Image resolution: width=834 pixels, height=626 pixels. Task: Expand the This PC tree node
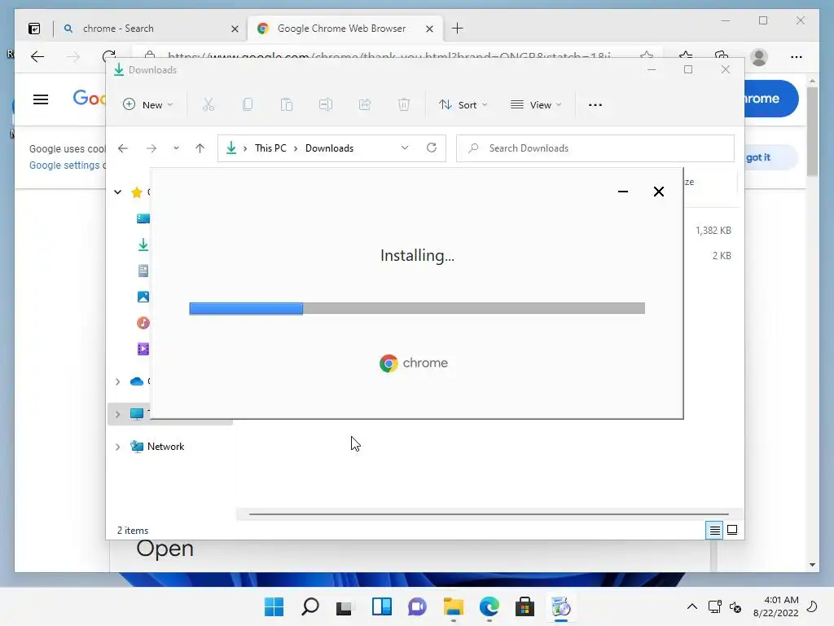pyautogui.click(x=117, y=413)
